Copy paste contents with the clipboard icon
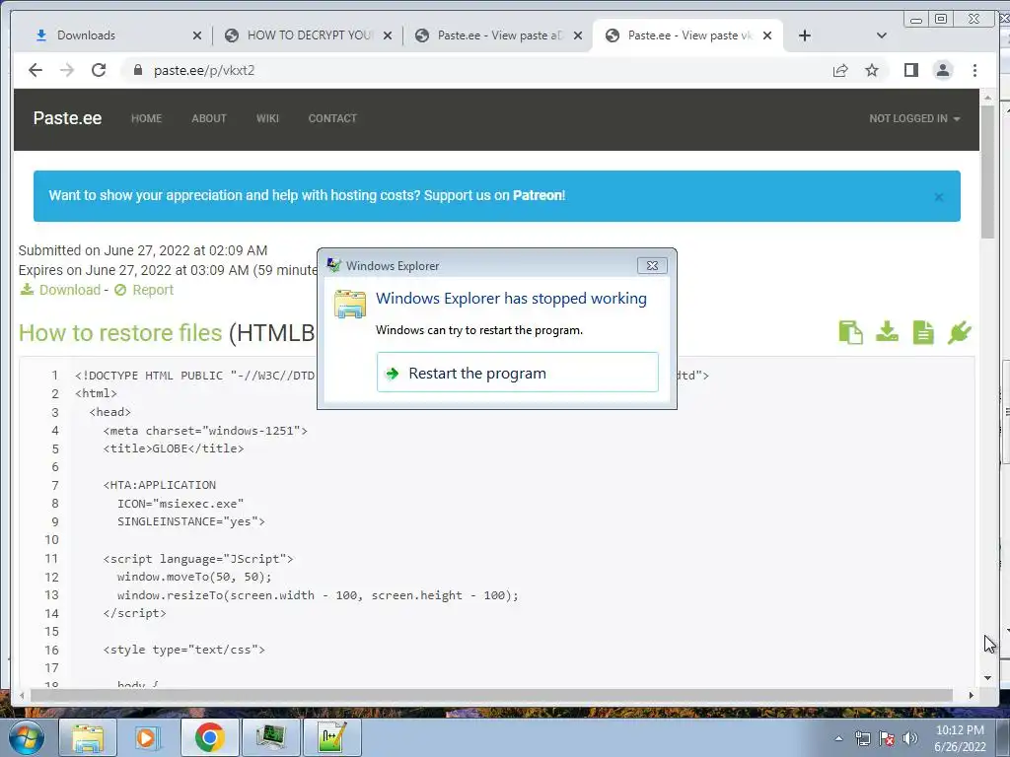 point(850,333)
